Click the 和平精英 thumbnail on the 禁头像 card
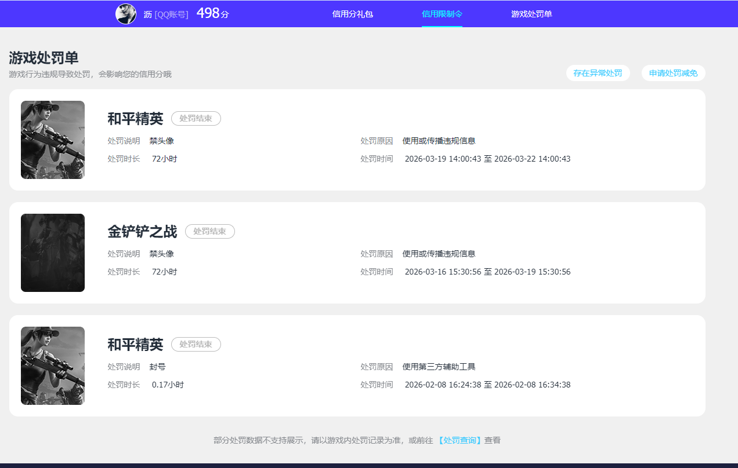 [x=53, y=140]
